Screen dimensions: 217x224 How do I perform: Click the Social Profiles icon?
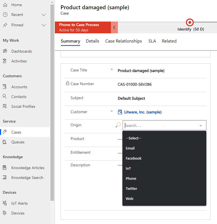click(x=4, y=106)
